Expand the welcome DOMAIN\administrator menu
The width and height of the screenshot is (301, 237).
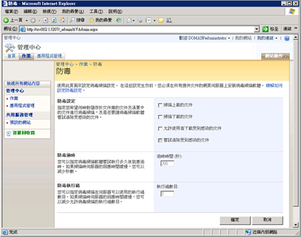[204, 38]
